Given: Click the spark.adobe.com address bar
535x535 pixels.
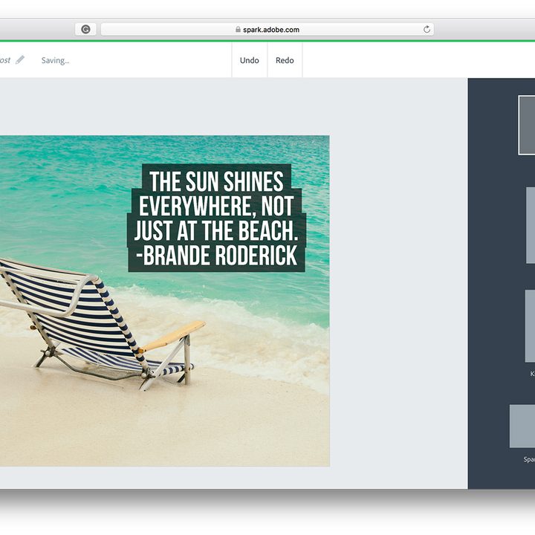Looking at the screenshot, I should click(x=267, y=30).
